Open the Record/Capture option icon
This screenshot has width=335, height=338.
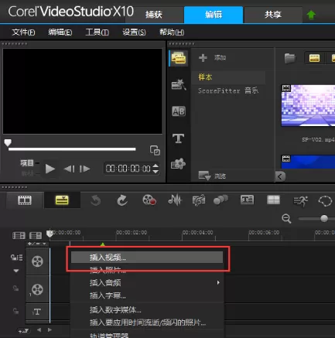(x=149, y=200)
